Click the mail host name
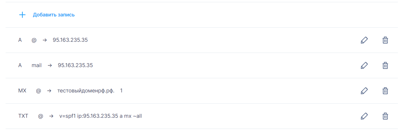The height and width of the screenshot is (130, 406). tap(37, 65)
